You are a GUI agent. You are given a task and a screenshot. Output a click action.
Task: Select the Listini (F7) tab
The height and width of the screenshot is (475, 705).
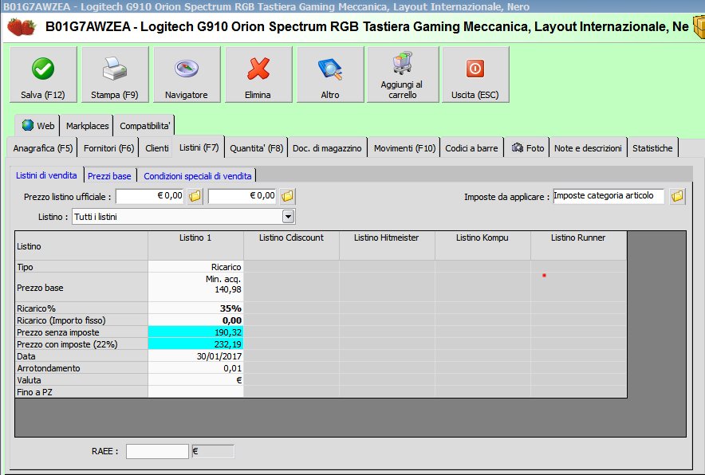click(199, 147)
